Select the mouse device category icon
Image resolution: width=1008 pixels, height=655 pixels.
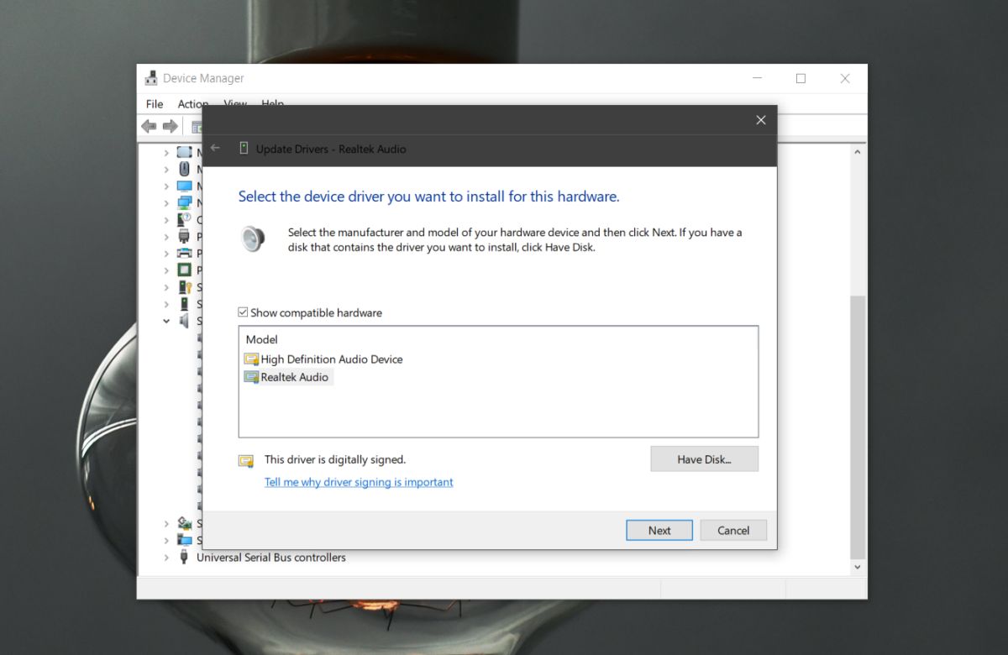pyautogui.click(x=185, y=169)
